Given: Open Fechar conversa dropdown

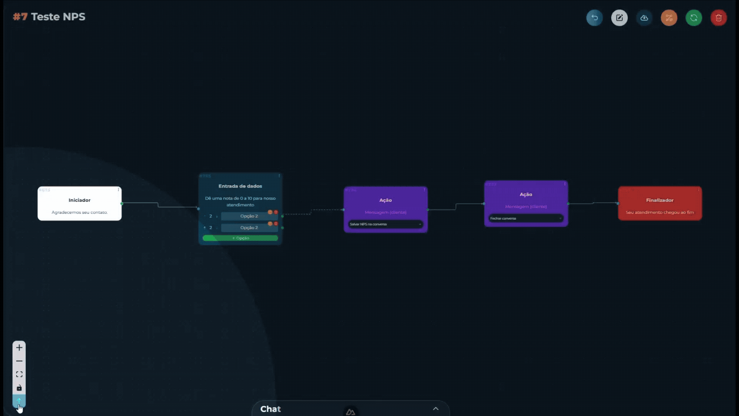Looking at the screenshot, I should click(x=526, y=218).
